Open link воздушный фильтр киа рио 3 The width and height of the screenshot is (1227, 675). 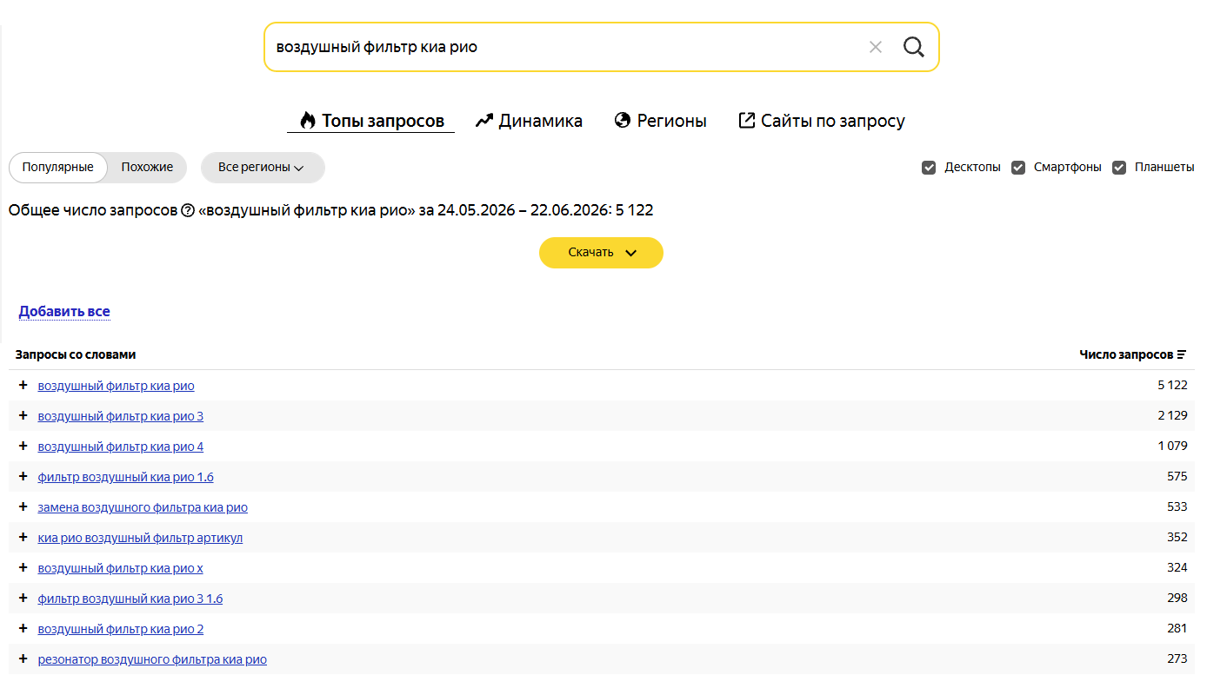click(x=121, y=416)
